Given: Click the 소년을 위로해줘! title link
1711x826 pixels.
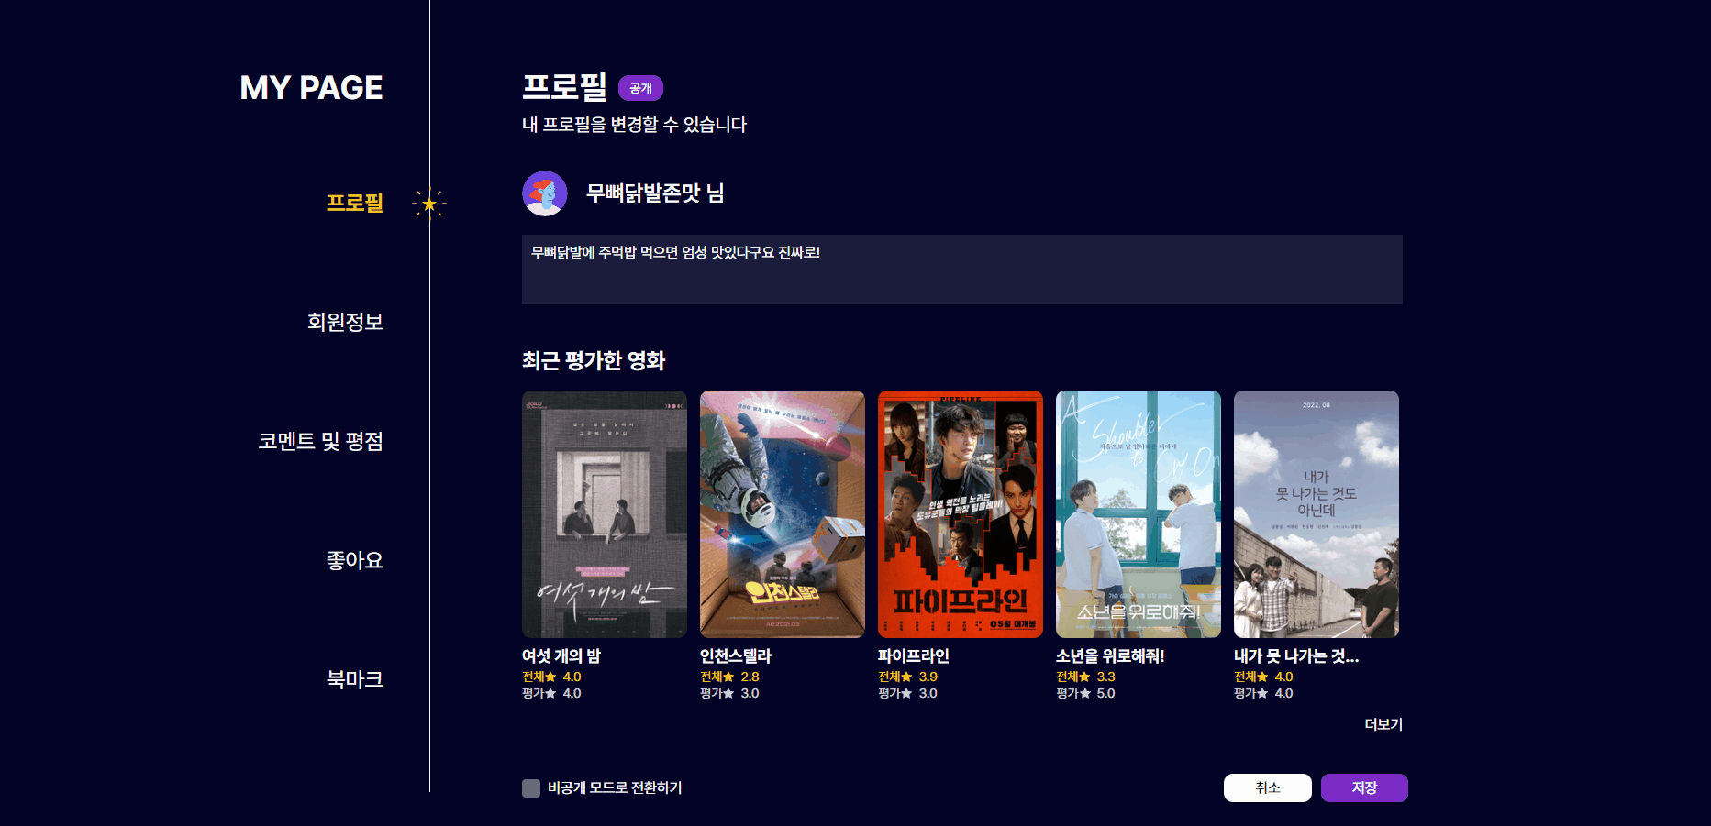Looking at the screenshot, I should tap(1110, 656).
